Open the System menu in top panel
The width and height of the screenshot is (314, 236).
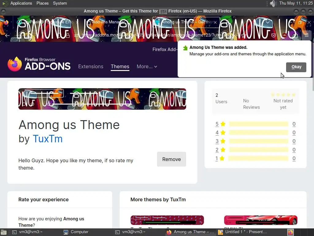point(60,3)
